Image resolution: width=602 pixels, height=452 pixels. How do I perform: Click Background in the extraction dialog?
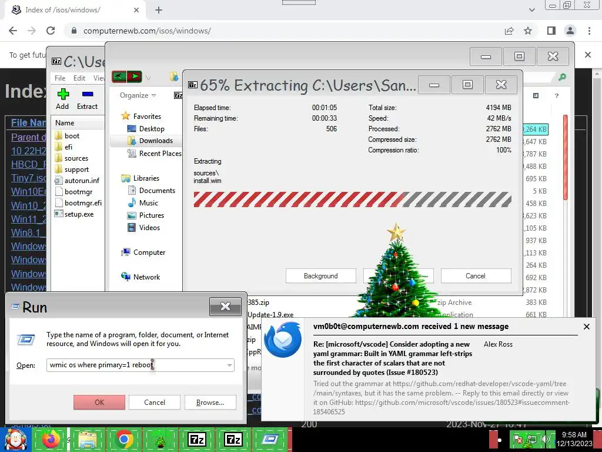[x=320, y=276]
